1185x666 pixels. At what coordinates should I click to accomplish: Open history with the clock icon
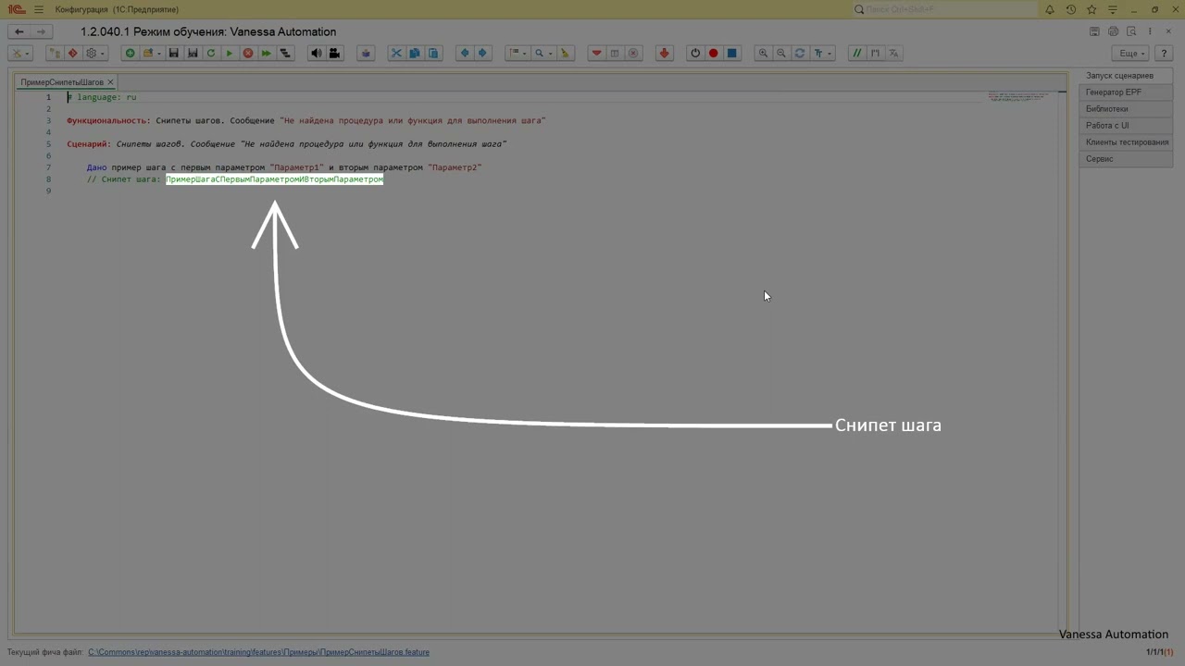(x=1071, y=9)
